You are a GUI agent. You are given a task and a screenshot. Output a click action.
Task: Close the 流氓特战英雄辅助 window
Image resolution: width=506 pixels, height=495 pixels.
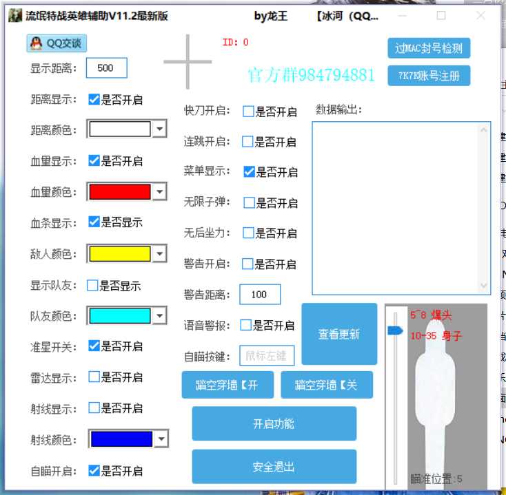(480, 15)
